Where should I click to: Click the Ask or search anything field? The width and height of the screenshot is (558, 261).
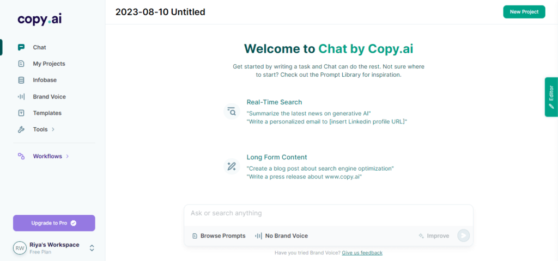pyautogui.click(x=329, y=213)
